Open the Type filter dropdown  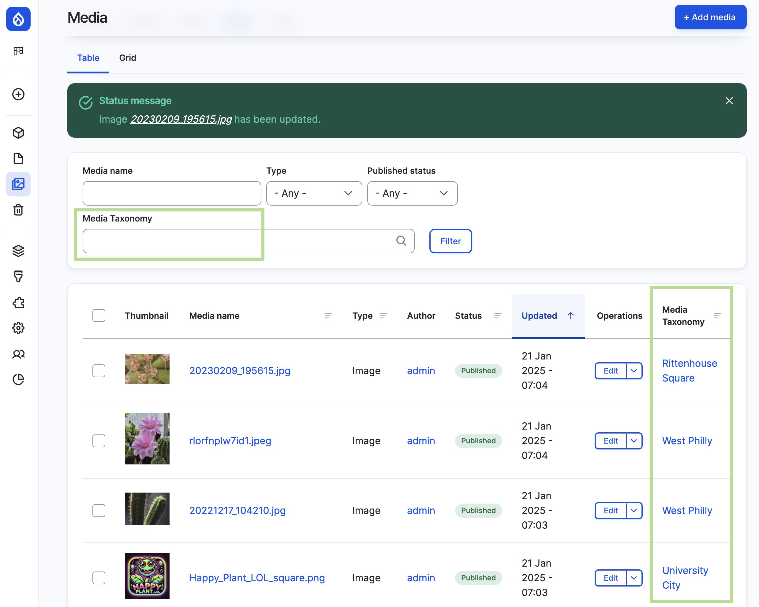(314, 193)
